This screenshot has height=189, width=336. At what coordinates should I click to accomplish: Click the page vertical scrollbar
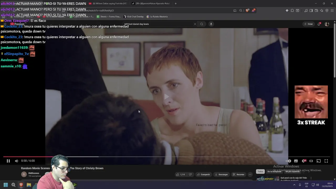(x=334, y=50)
